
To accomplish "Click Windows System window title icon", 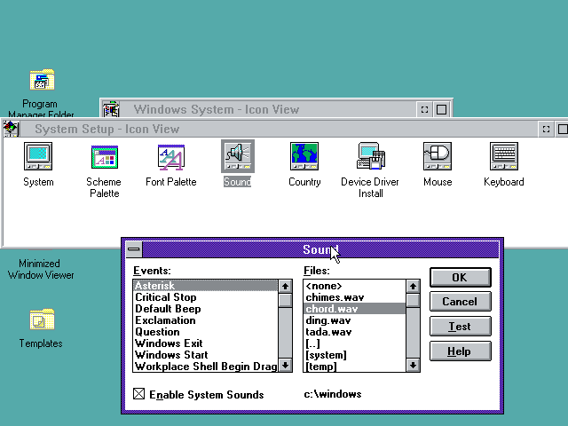I will pos(111,109).
